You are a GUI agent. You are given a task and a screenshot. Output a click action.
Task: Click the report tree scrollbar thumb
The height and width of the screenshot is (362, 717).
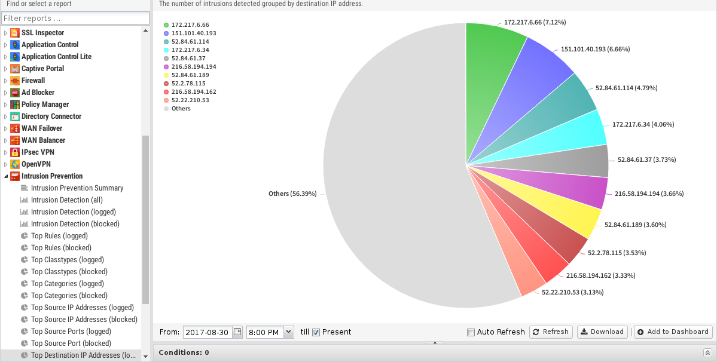[x=145, y=219]
